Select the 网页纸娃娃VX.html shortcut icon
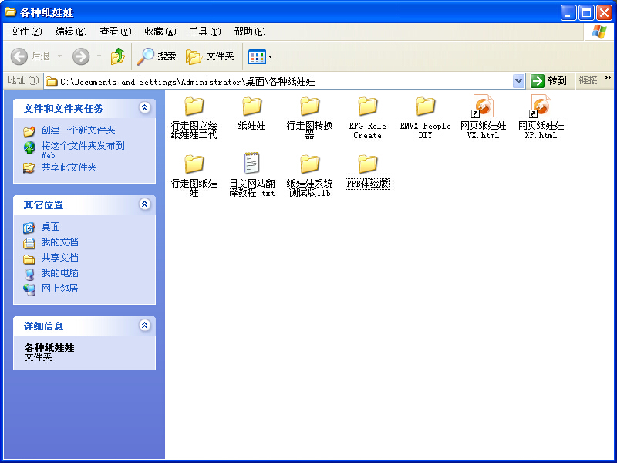 (x=483, y=106)
